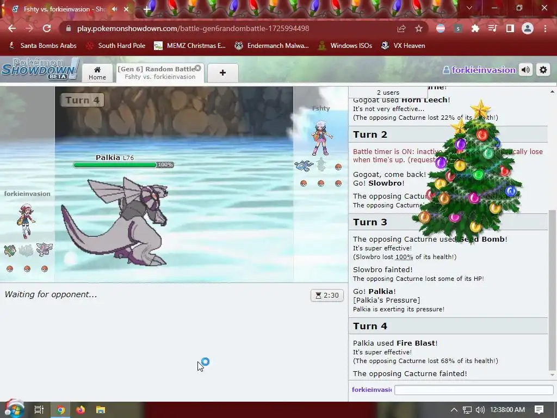Click the address bar URL
The height and width of the screenshot is (418, 557).
[x=193, y=28]
